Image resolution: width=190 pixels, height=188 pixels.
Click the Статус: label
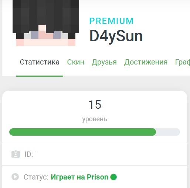[x=36, y=177]
